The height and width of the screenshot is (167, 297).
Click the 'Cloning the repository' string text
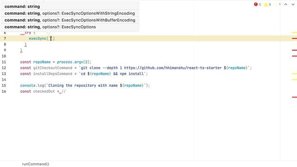pyautogui.click(x=72, y=85)
